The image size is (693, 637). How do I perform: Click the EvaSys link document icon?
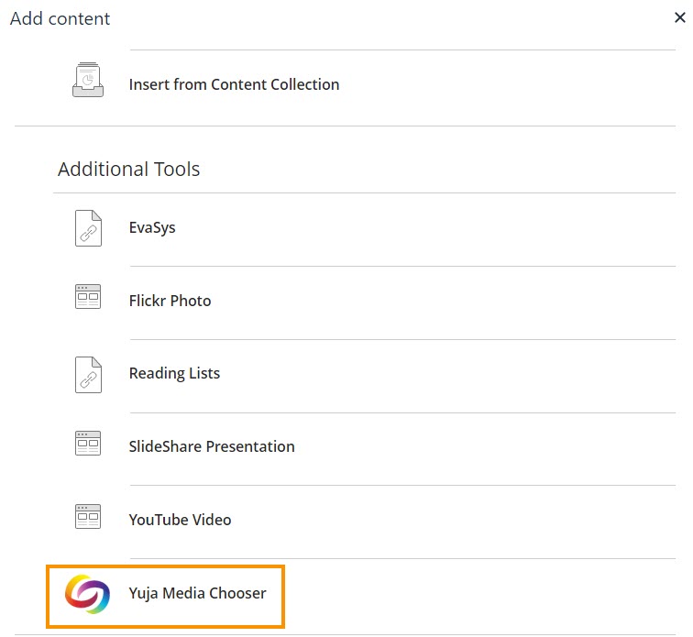(x=88, y=228)
